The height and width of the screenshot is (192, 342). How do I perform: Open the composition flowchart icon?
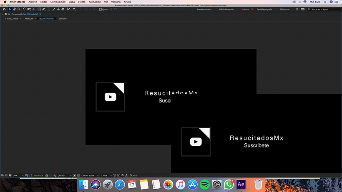pyautogui.click(x=126, y=175)
